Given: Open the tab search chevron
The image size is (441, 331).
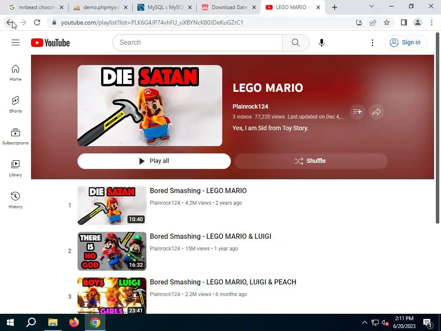Looking at the screenshot, I should (x=372, y=6).
